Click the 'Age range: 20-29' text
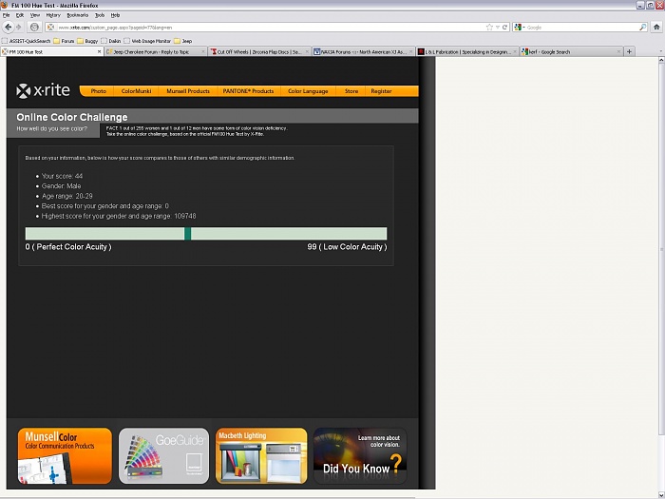The height and width of the screenshot is (499, 665). coord(67,196)
